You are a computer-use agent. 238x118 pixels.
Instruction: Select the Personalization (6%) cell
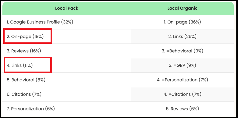(31, 109)
